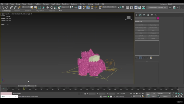Viewport: 184px width, 104px height.
Task: Click the Select and Manipulate icon
Action: pyautogui.click(x=76, y=8)
